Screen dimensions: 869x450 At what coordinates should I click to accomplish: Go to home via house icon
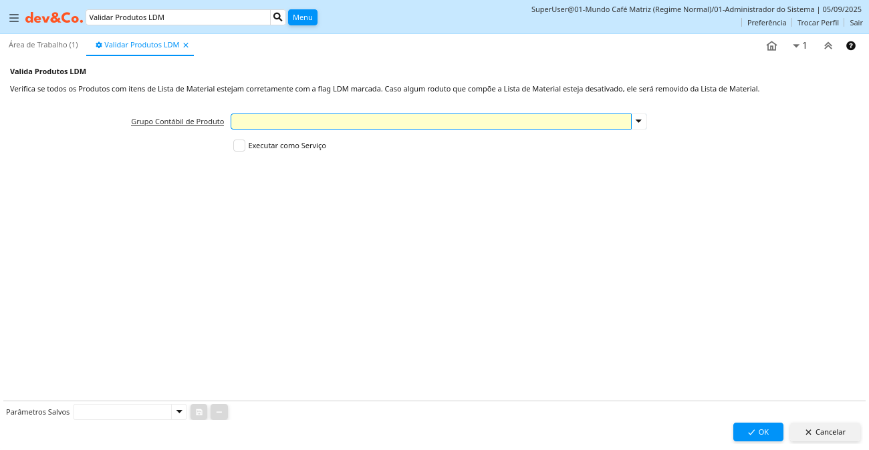[771, 46]
